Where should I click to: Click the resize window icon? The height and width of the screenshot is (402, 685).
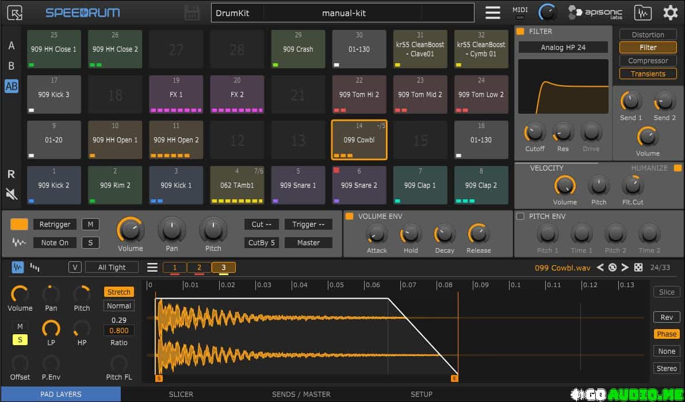point(16,13)
